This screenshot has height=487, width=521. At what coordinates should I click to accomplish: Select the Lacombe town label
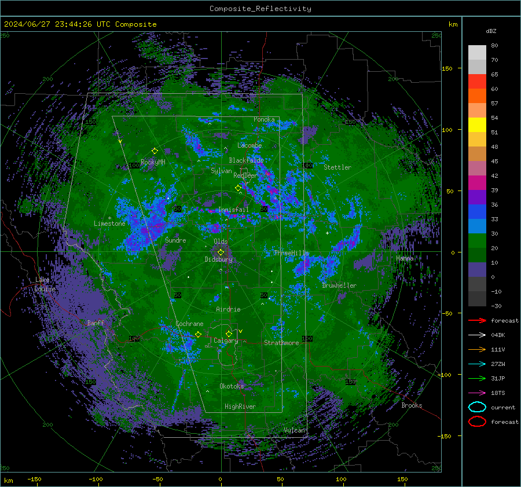(250, 145)
